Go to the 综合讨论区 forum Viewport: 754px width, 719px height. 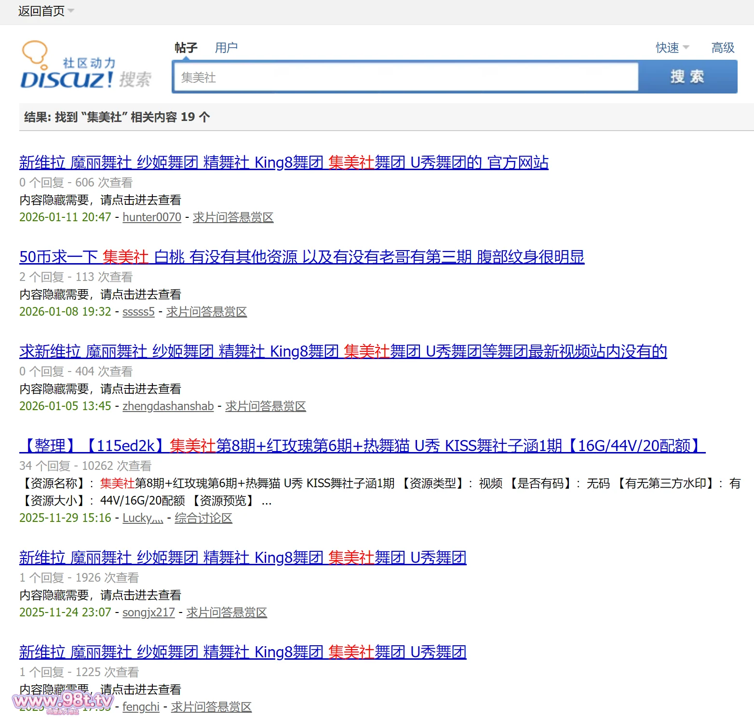[x=203, y=518]
